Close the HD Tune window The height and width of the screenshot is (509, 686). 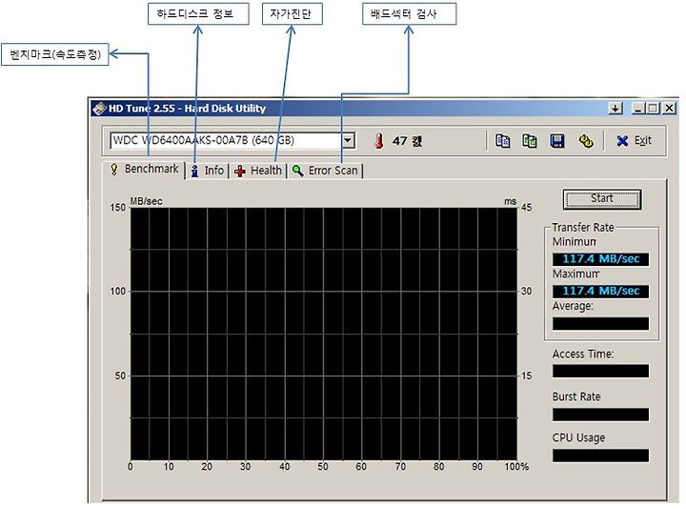tap(670, 108)
